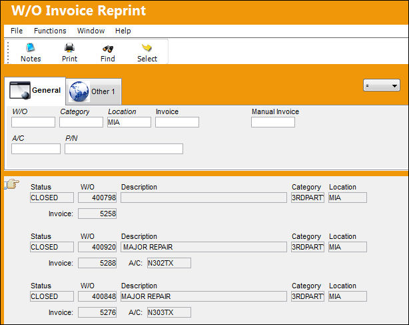Click MAJOR REPAIR description of W/O 400848
Viewport: 409px width, 325px height.
coord(204,296)
